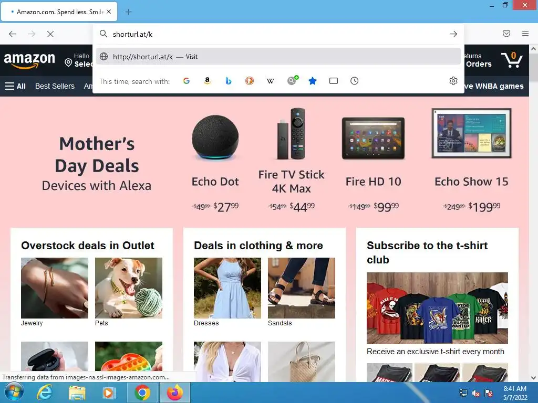This screenshot has height=403, width=538.
Task: Open Save to Pocket icon
Action: [x=506, y=34]
